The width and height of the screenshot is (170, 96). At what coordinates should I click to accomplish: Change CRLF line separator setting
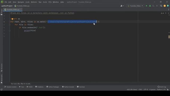point(140,90)
